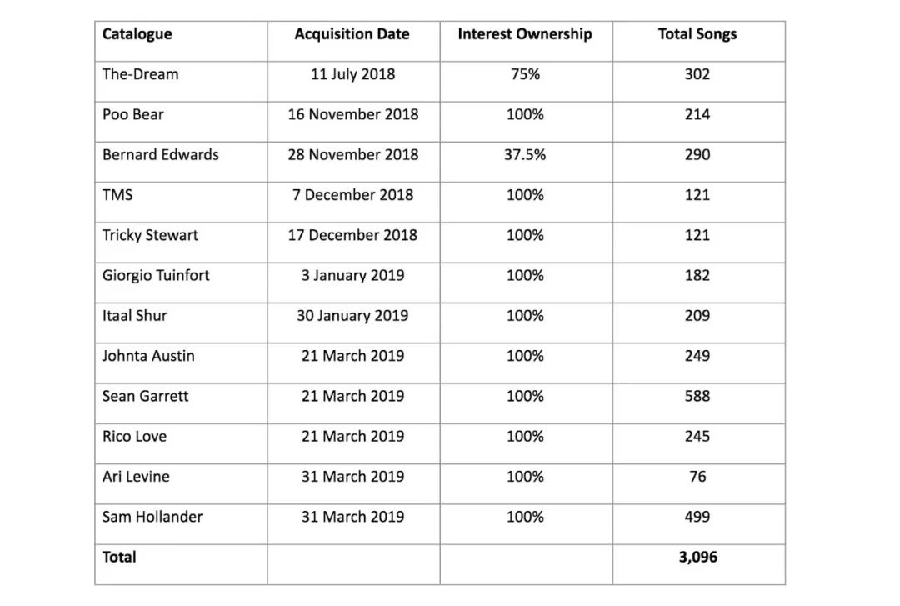Select Johnta Austin catalogue cell

(x=181, y=363)
